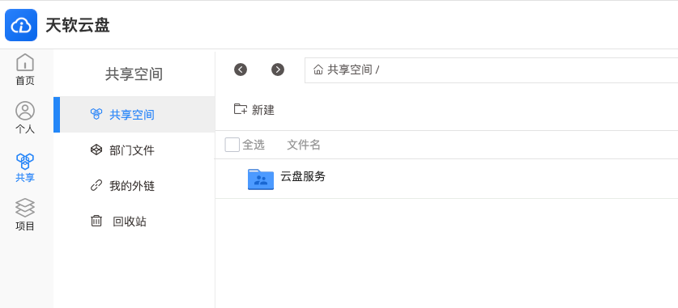Open the 云盘服务 folder name link
The width and height of the screenshot is (678, 308).
point(303,176)
